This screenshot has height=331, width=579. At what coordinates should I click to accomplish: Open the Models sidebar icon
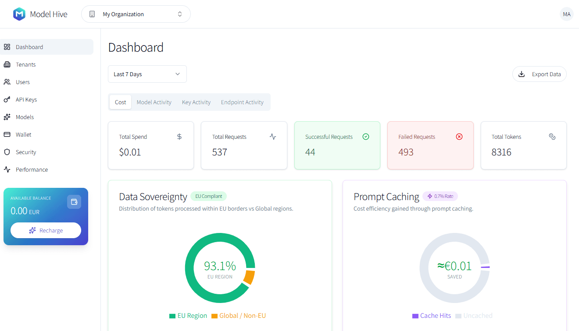pyautogui.click(x=7, y=117)
